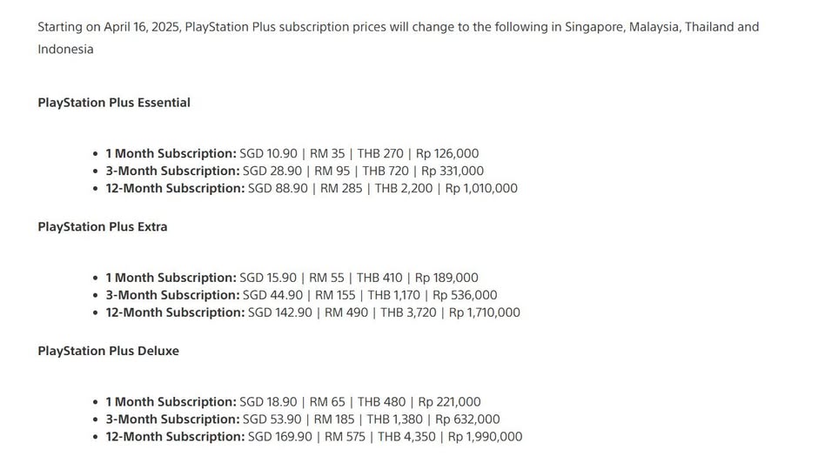Viewport: 825px width, 470px height.
Task: Click the Rp 1,010,000 price
Action: tap(481, 188)
